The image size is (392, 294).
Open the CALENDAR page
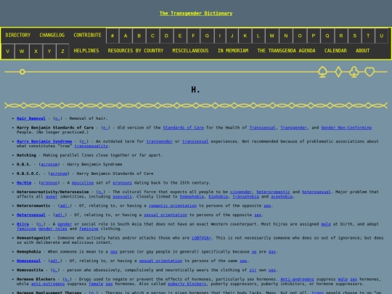tap(335, 51)
